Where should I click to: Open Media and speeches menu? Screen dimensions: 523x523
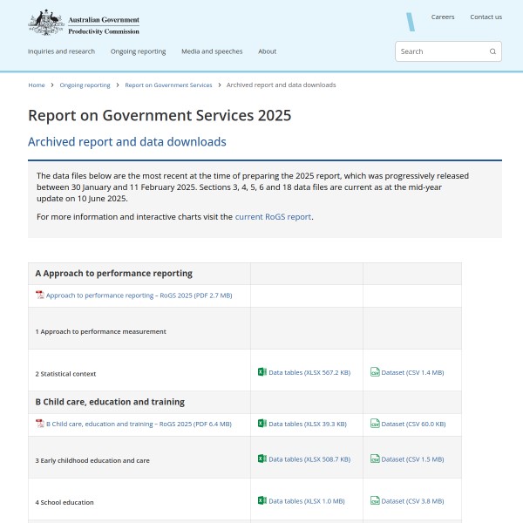click(x=212, y=51)
